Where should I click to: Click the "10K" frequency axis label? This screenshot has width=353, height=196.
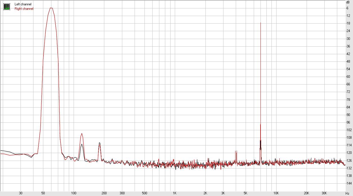tap(276, 193)
